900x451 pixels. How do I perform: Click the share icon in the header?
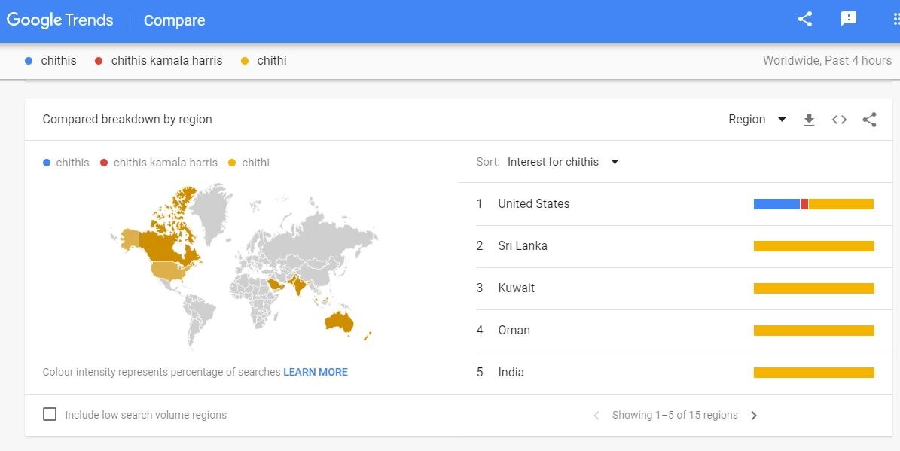point(805,20)
